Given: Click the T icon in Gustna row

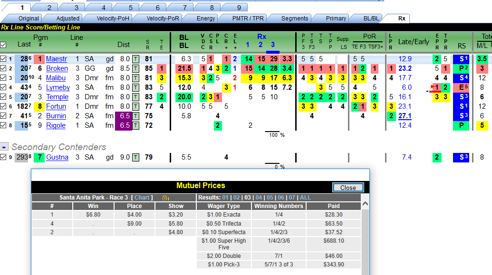Looking at the screenshot, I should (x=135, y=157).
